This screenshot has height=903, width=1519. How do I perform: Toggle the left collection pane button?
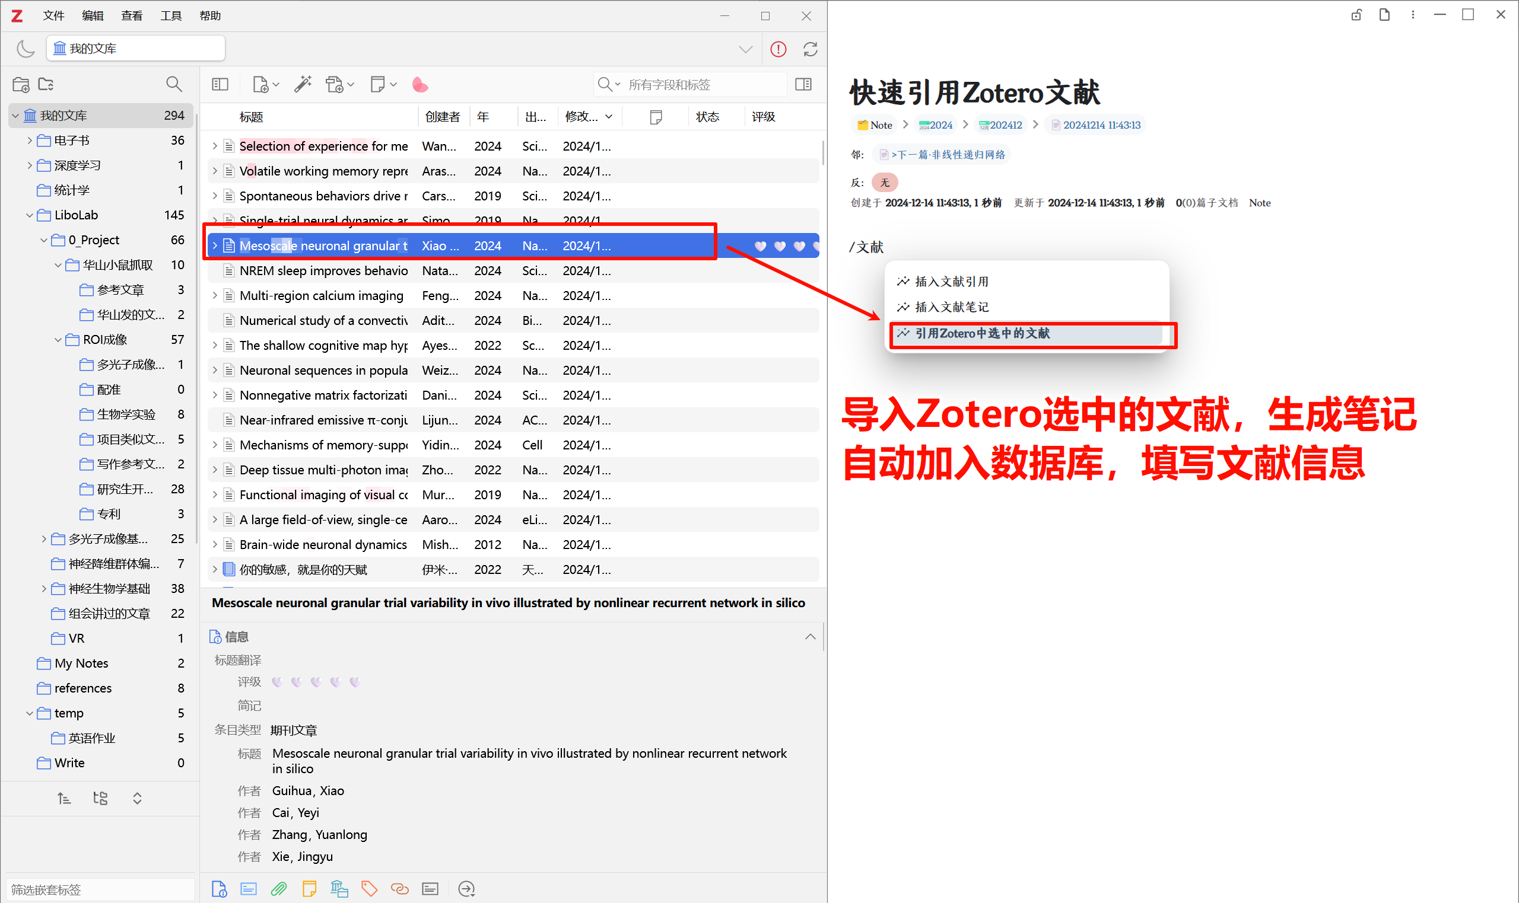point(220,85)
